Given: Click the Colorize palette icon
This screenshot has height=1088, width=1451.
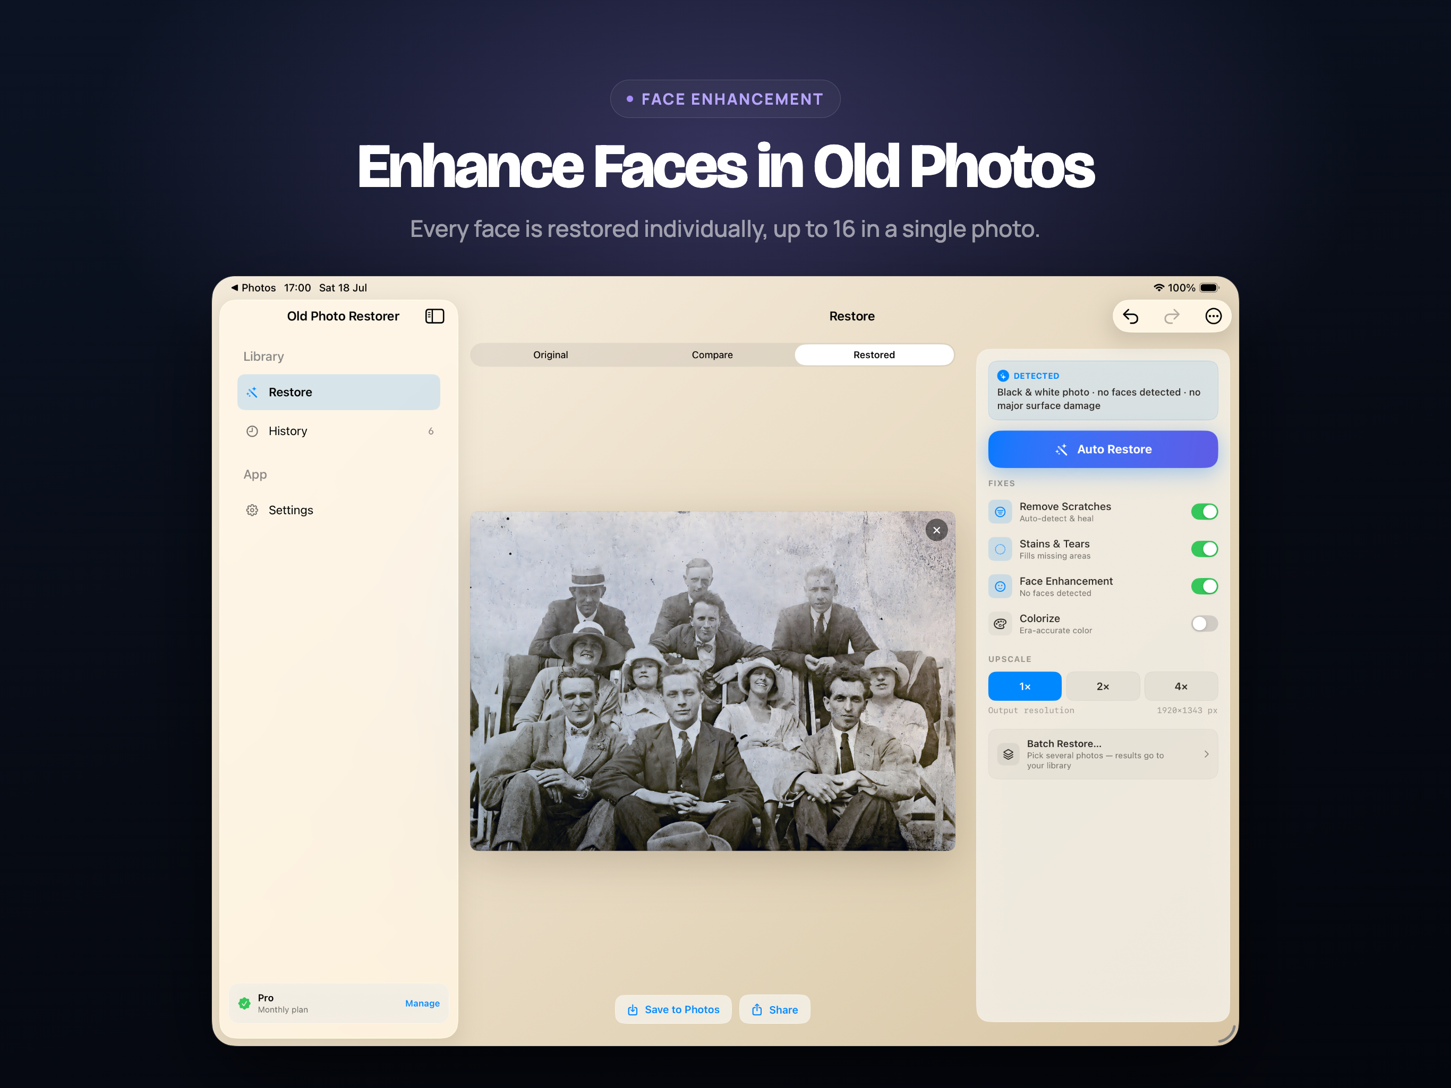Looking at the screenshot, I should [1000, 623].
